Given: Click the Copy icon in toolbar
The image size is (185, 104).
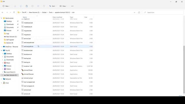Looking at the screenshot, I should coord(21,6).
